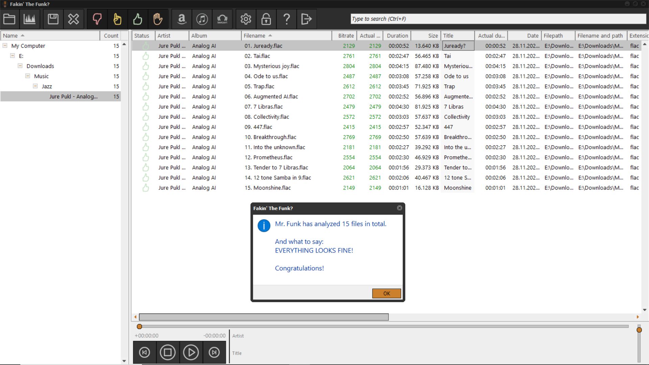Click the red thumbs-down filter icon
Screen dimensions: 649x365
[97, 19]
